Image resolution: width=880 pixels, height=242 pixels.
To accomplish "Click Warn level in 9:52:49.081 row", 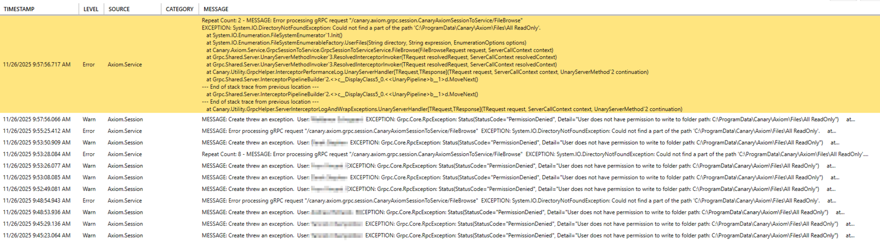I will tap(89, 189).
